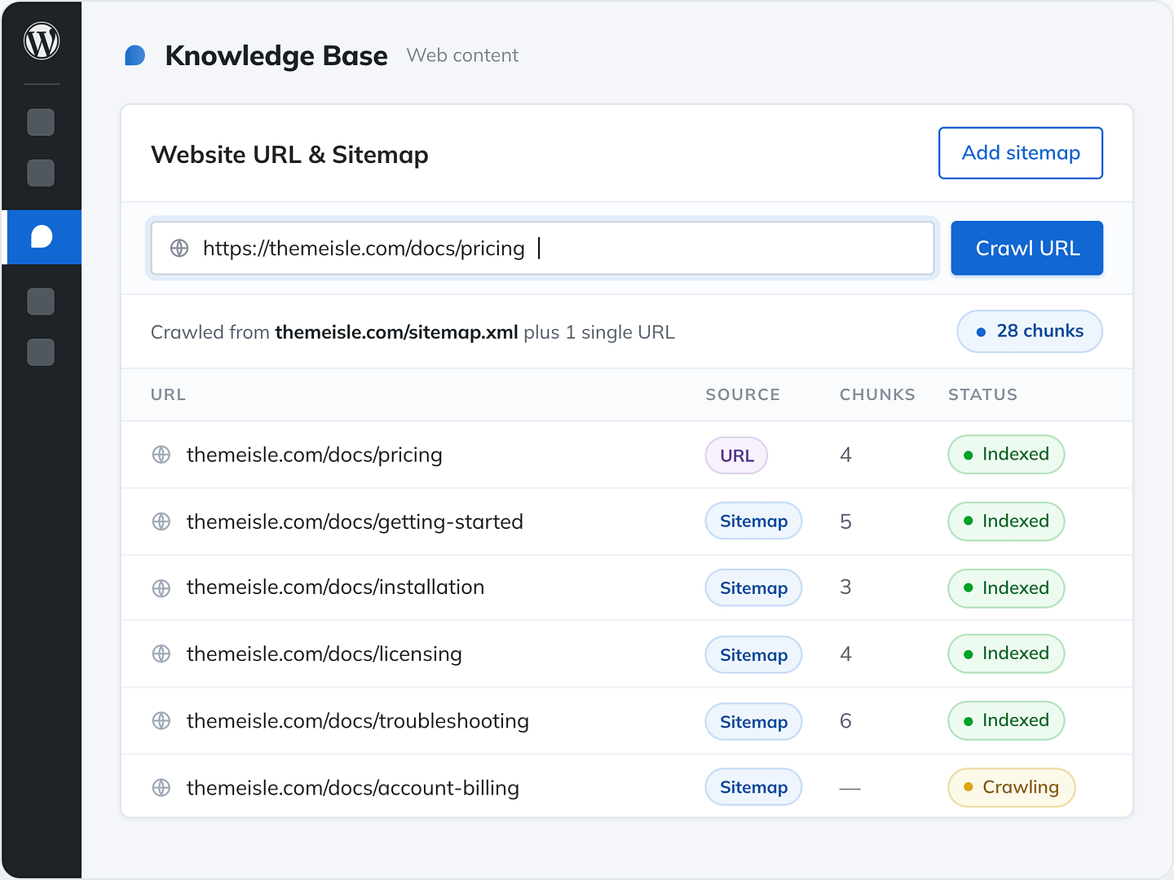Click the globe icon inside the URL input
Image resolution: width=1174 pixels, height=880 pixels.
[x=179, y=248]
